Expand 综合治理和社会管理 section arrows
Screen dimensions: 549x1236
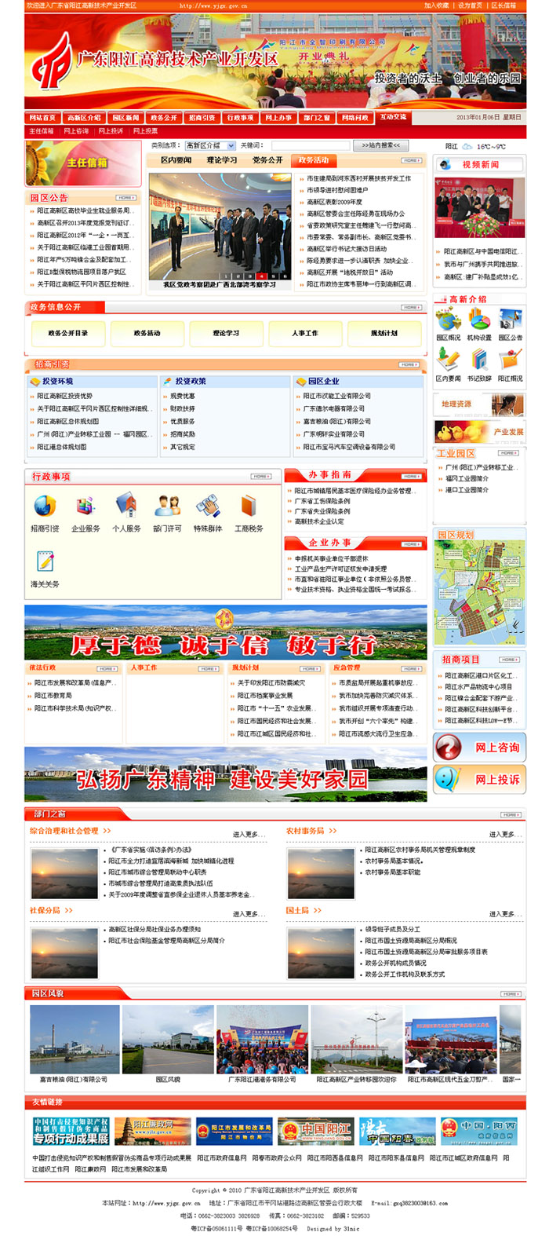[x=107, y=830]
